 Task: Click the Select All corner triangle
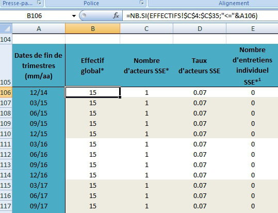[x=6, y=28]
